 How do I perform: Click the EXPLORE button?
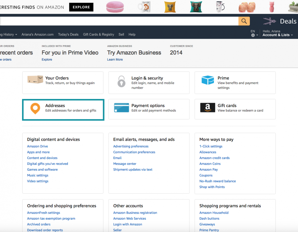(x=81, y=7)
